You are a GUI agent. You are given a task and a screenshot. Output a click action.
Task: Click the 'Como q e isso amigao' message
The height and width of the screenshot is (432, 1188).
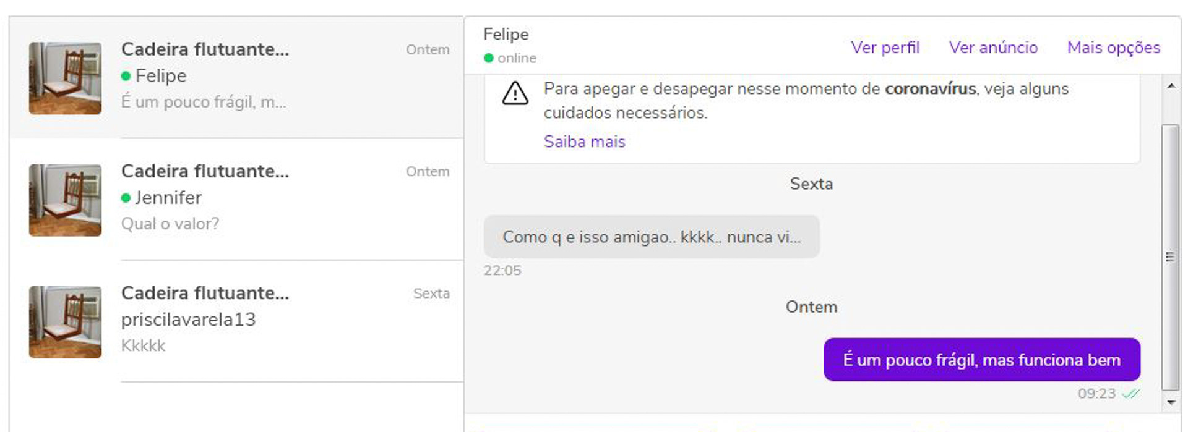[652, 237]
